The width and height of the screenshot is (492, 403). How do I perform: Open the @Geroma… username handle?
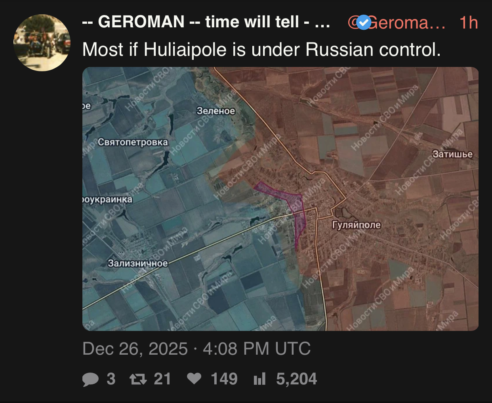[397, 23]
